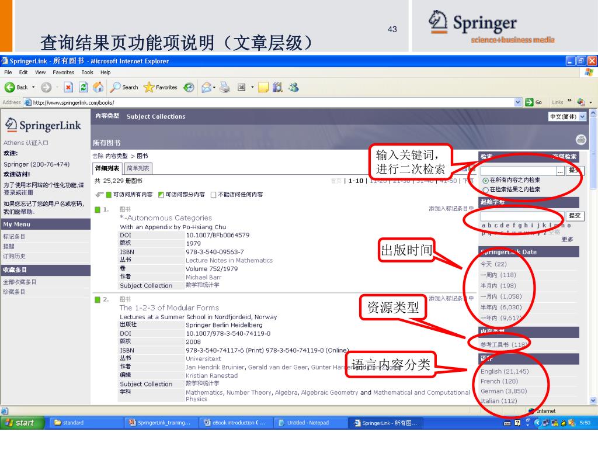Open the Help menu
The height and width of the screenshot is (449, 598).
(x=105, y=72)
